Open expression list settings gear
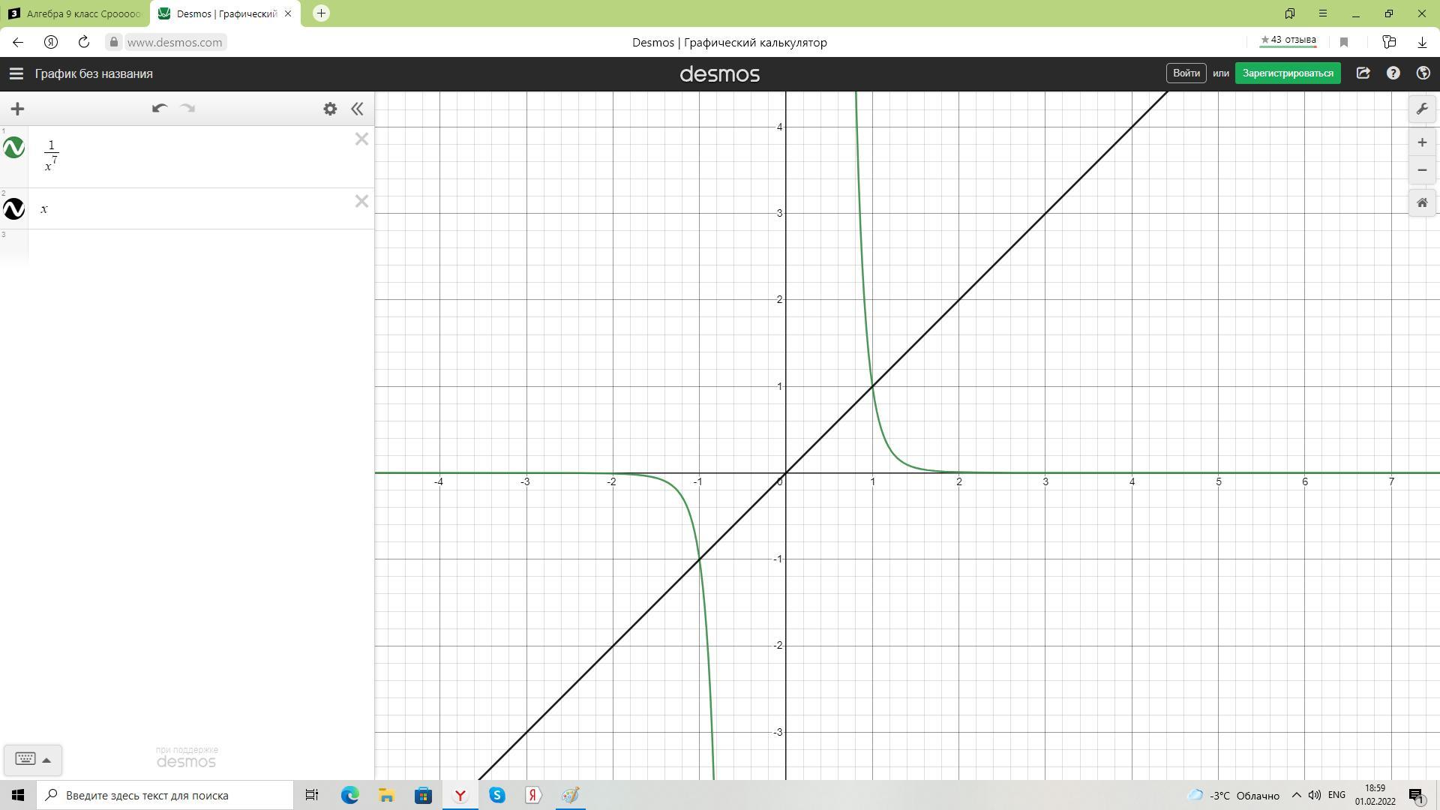 click(330, 109)
